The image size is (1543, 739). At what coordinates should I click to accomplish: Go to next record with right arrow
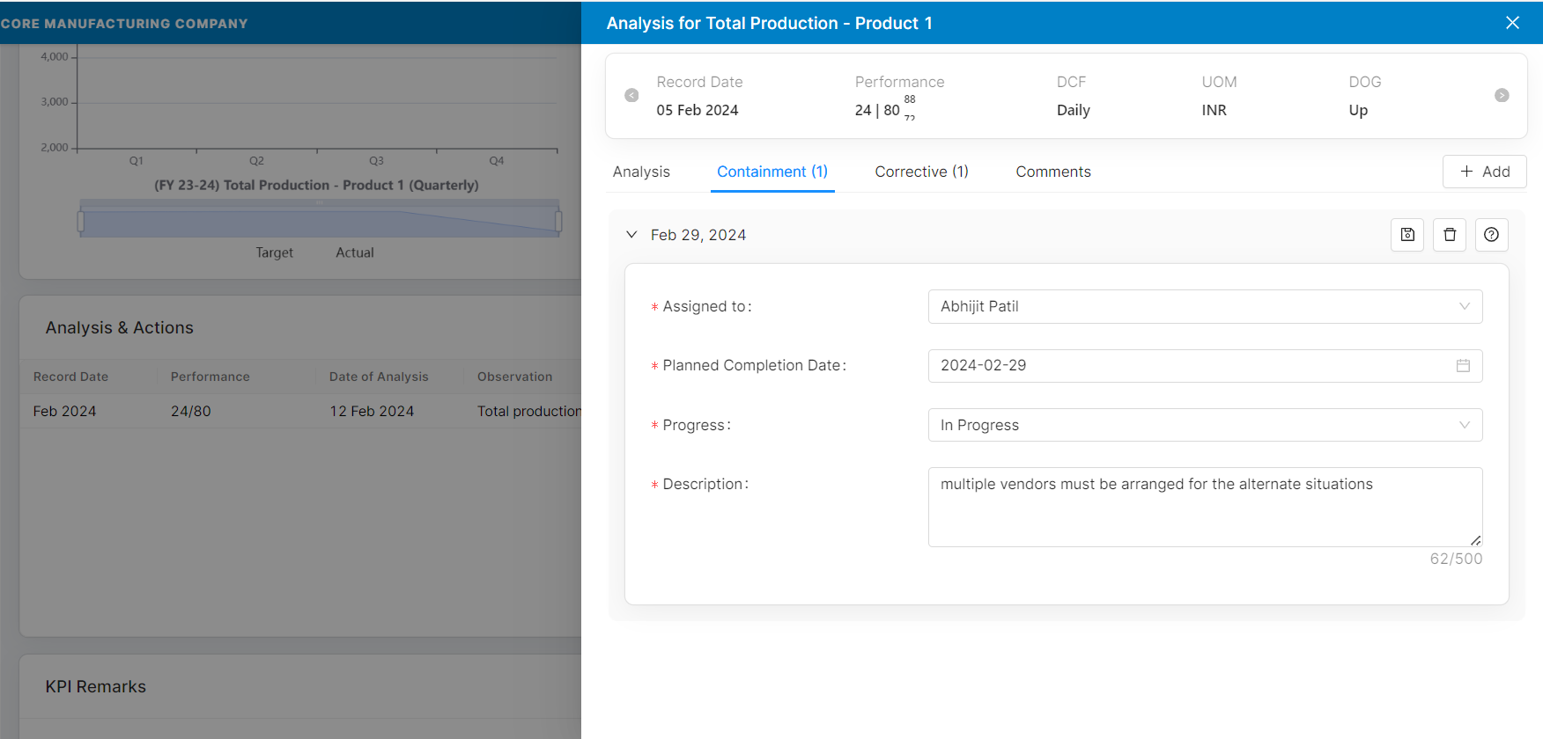(1502, 95)
